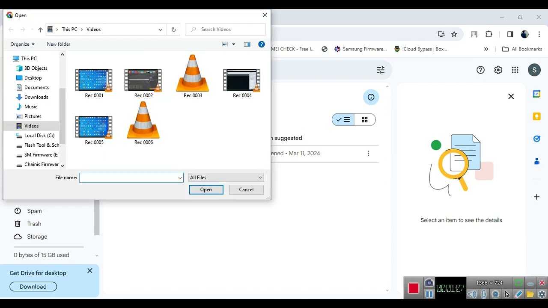
Task: Open the recorder's output folder icon
Action: coord(530,294)
